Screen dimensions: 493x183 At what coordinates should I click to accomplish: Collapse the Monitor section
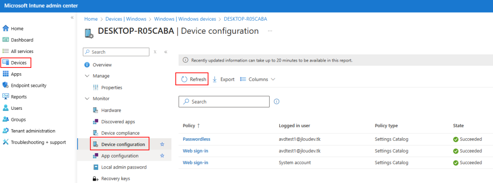(87, 98)
